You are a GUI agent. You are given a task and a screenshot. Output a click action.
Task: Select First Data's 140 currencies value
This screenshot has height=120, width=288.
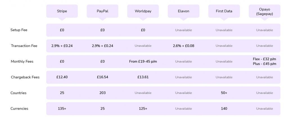(224, 109)
